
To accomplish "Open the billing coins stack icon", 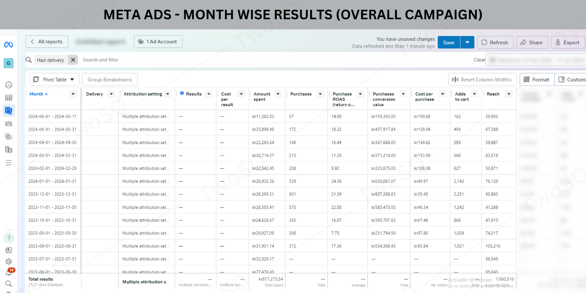I will pyautogui.click(x=8, y=149).
